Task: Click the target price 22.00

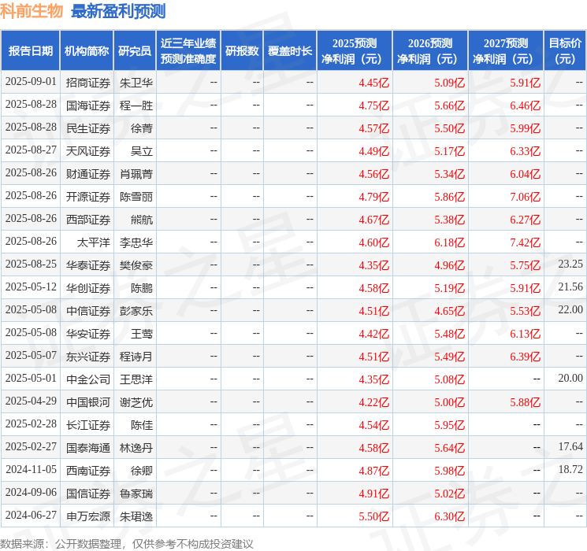Action: [570, 309]
